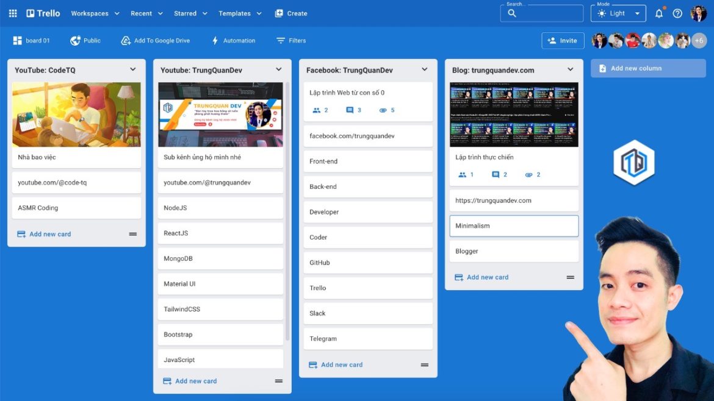Click the Trello logo
714x401 pixels.
[x=38, y=13]
